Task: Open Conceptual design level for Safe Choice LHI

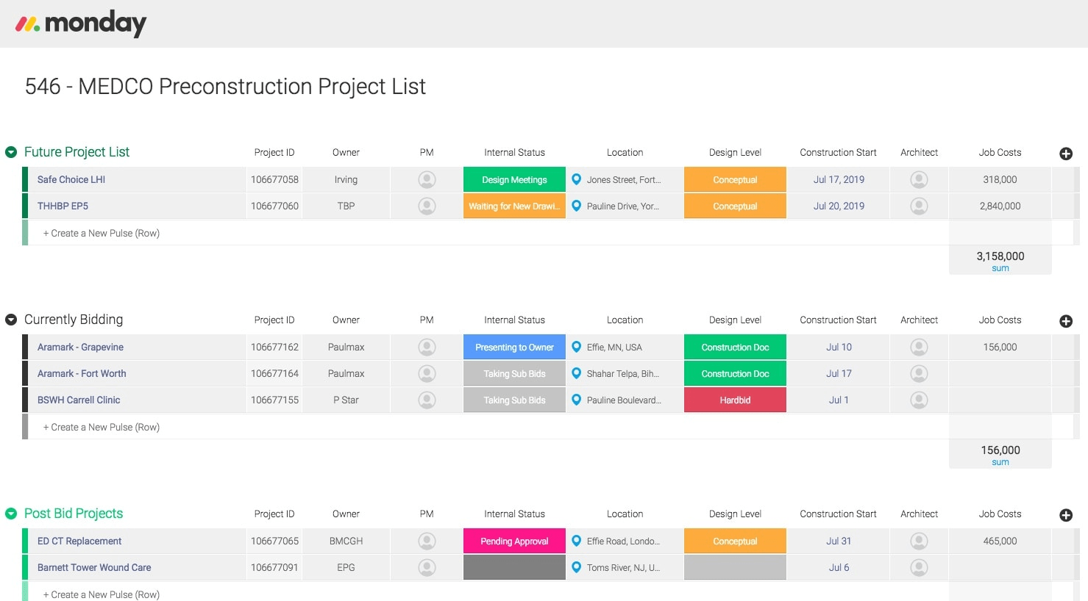Action: pyautogui.click(x=735, y=179)
